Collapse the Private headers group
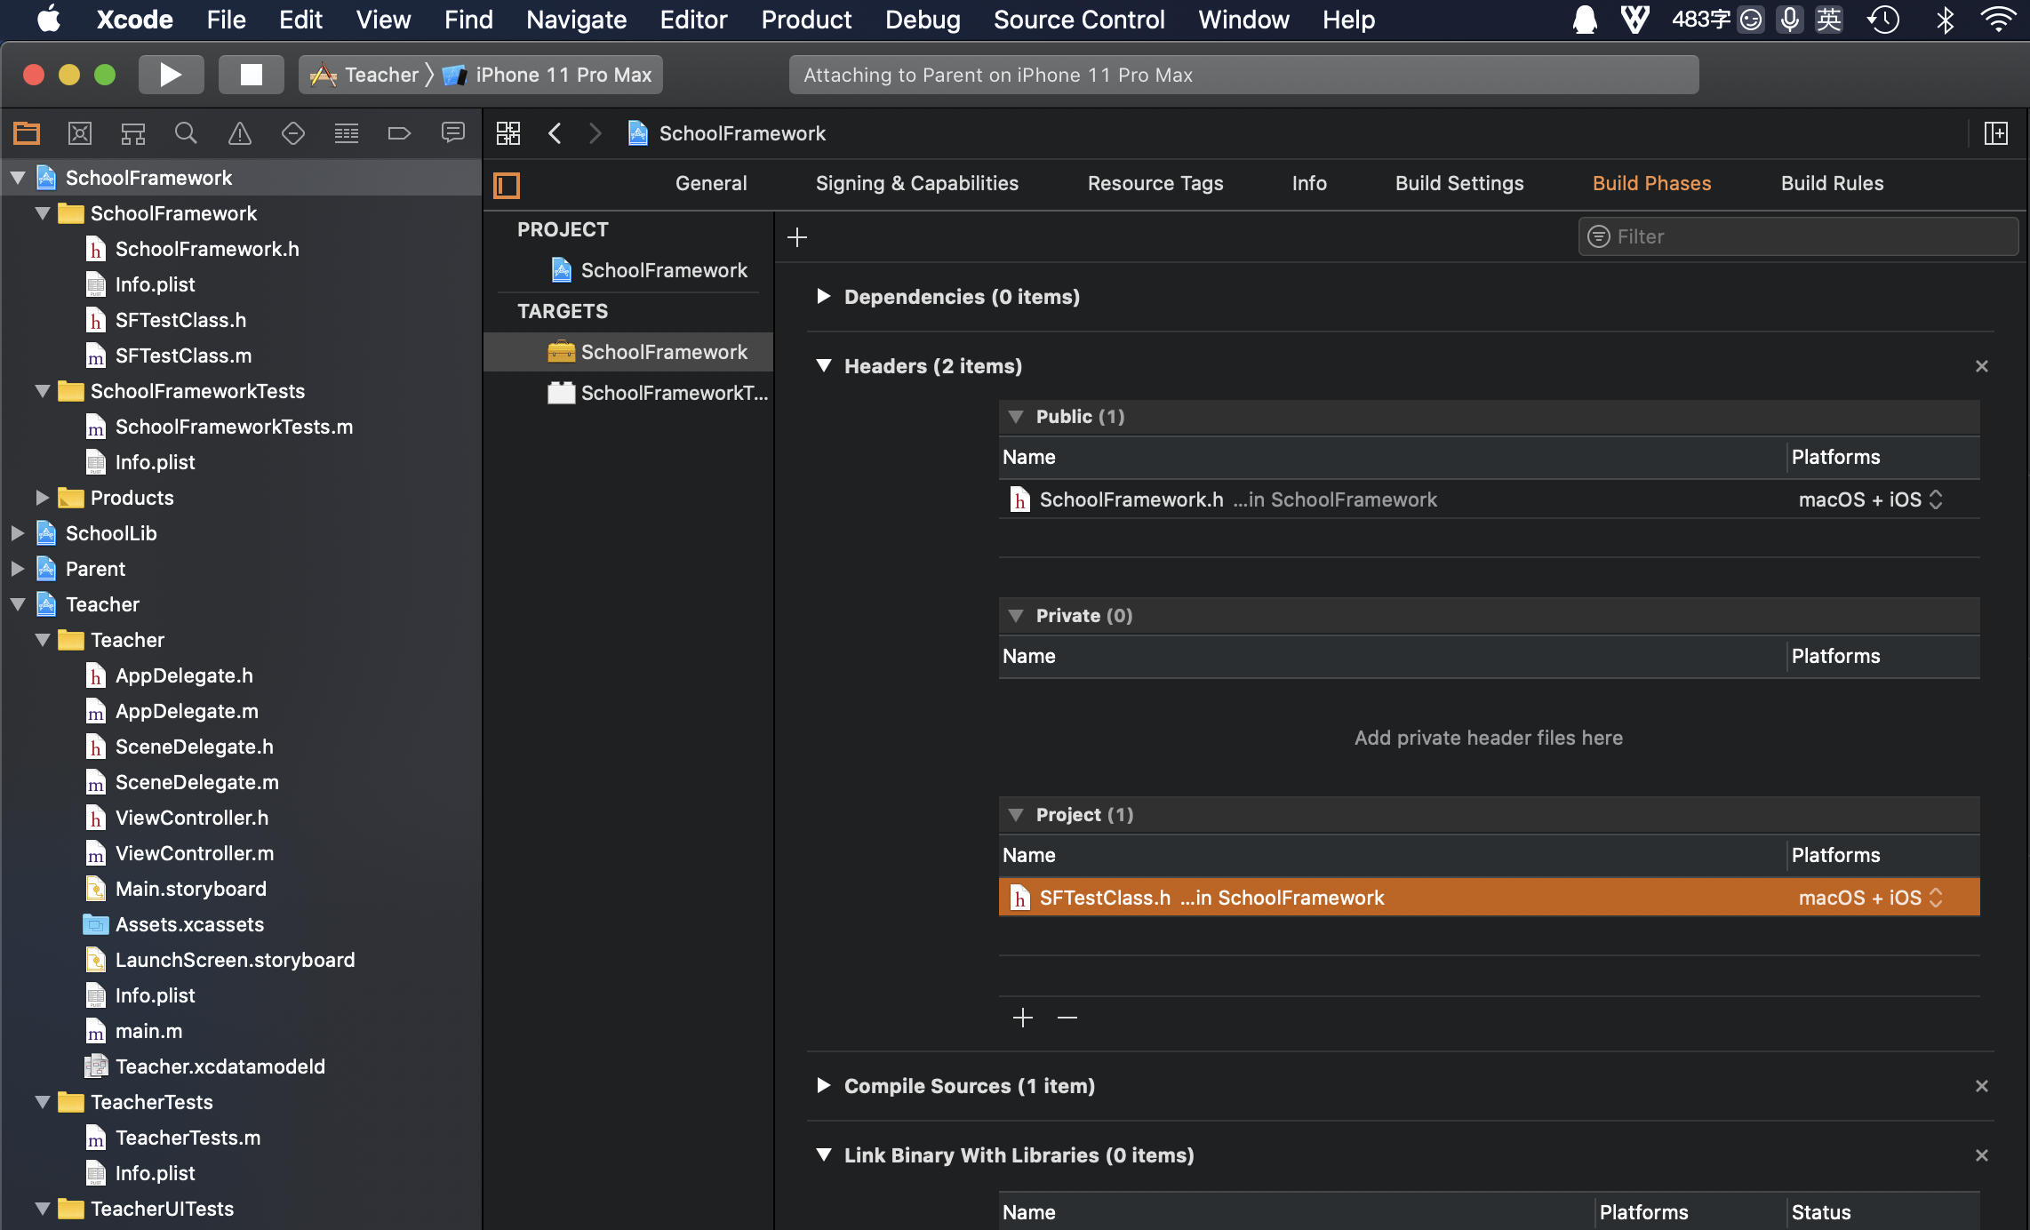This screenshot has width=2030, height=1230. (1016, 616)
